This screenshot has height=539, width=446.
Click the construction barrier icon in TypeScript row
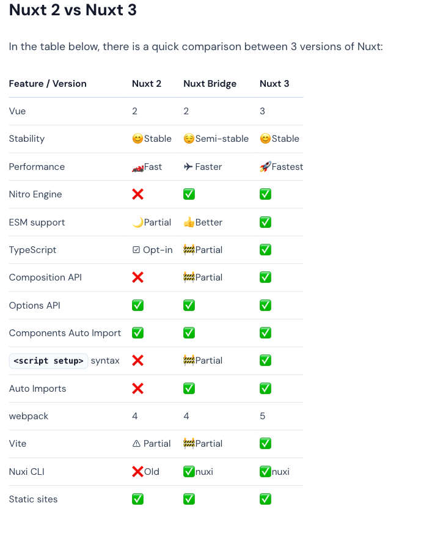click(189, 249)
